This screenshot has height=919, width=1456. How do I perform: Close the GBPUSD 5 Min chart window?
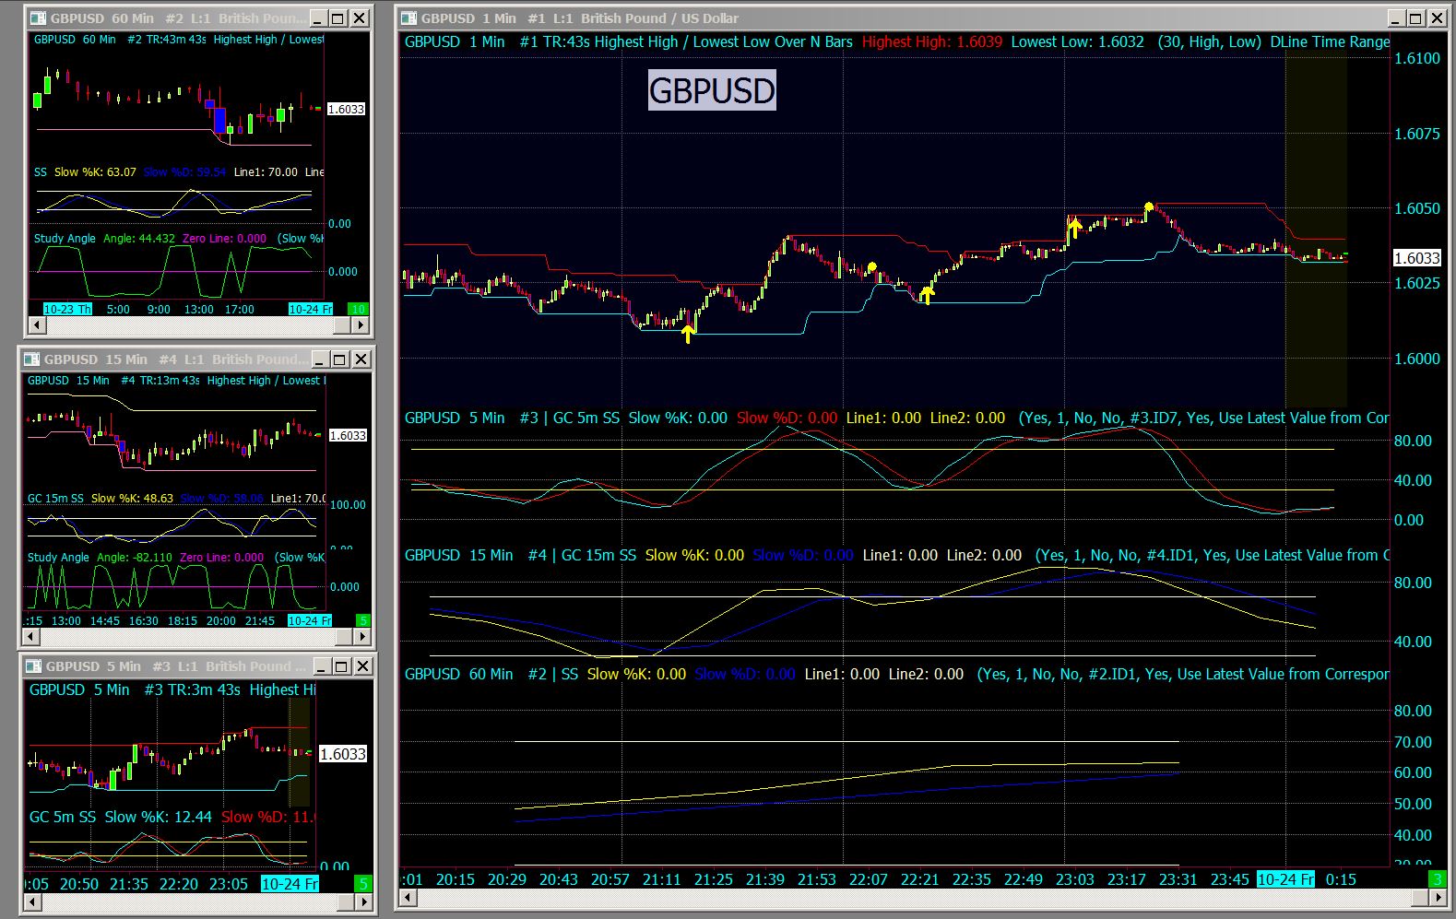tap(363, 666)
